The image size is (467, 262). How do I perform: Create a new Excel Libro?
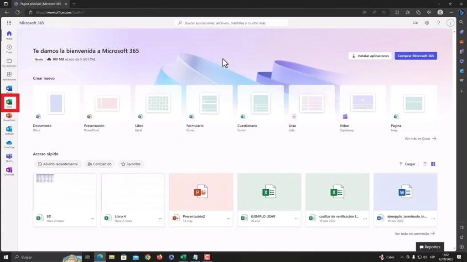(x=158, y=109)
